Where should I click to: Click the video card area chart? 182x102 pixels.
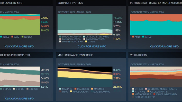coord(20,25)
